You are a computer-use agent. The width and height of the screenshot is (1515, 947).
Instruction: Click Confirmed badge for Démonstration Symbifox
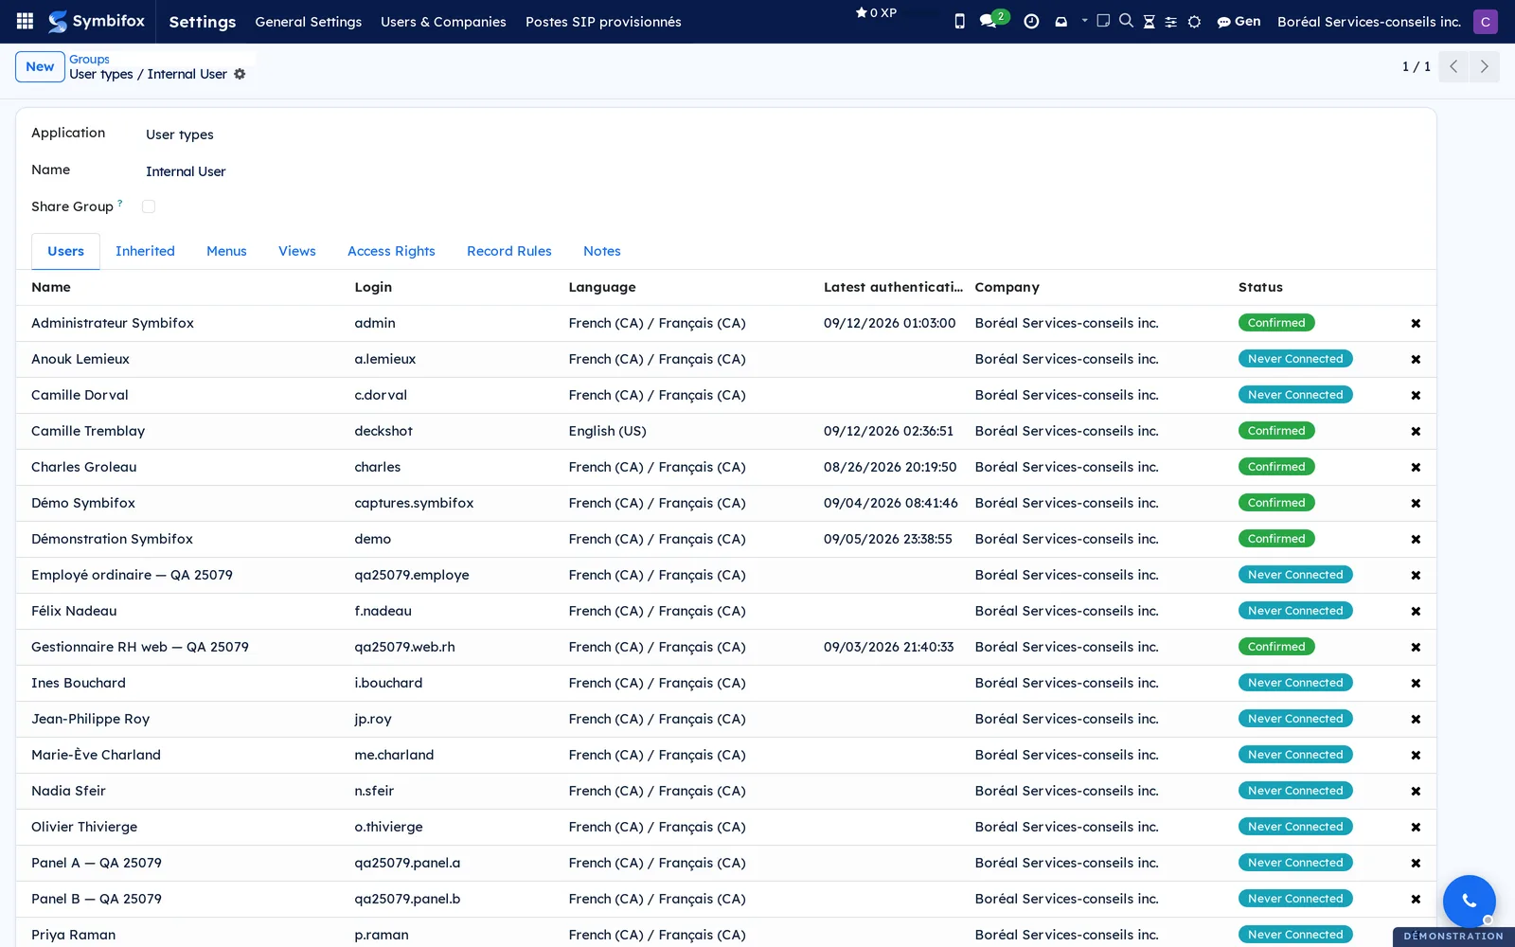click(1275, 539)
